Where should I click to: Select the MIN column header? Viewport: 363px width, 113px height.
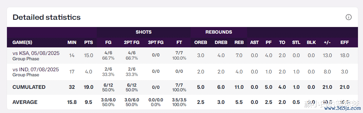point(72,42)
